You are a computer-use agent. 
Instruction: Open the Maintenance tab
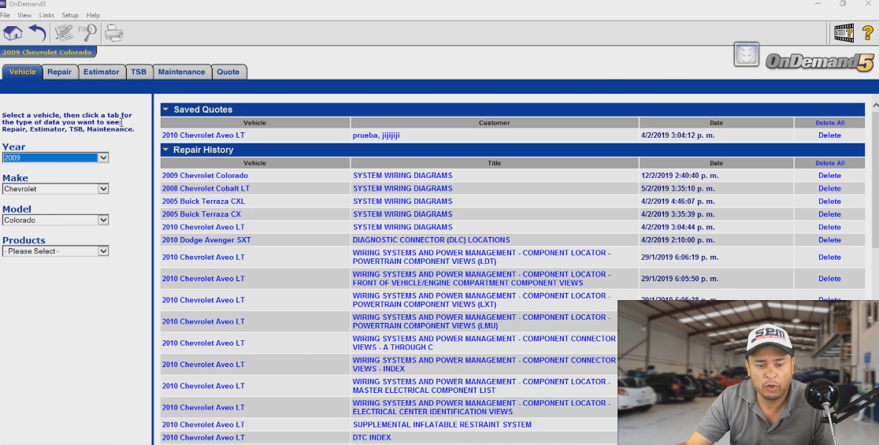(x=181, y=72)
